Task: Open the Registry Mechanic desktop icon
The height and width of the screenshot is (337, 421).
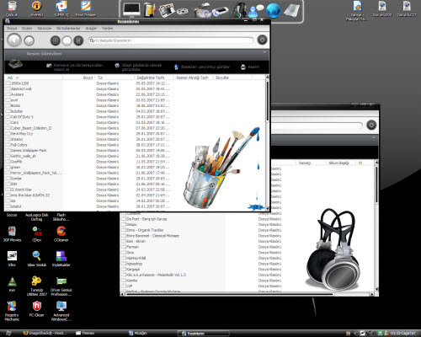Action: [12, 311]
